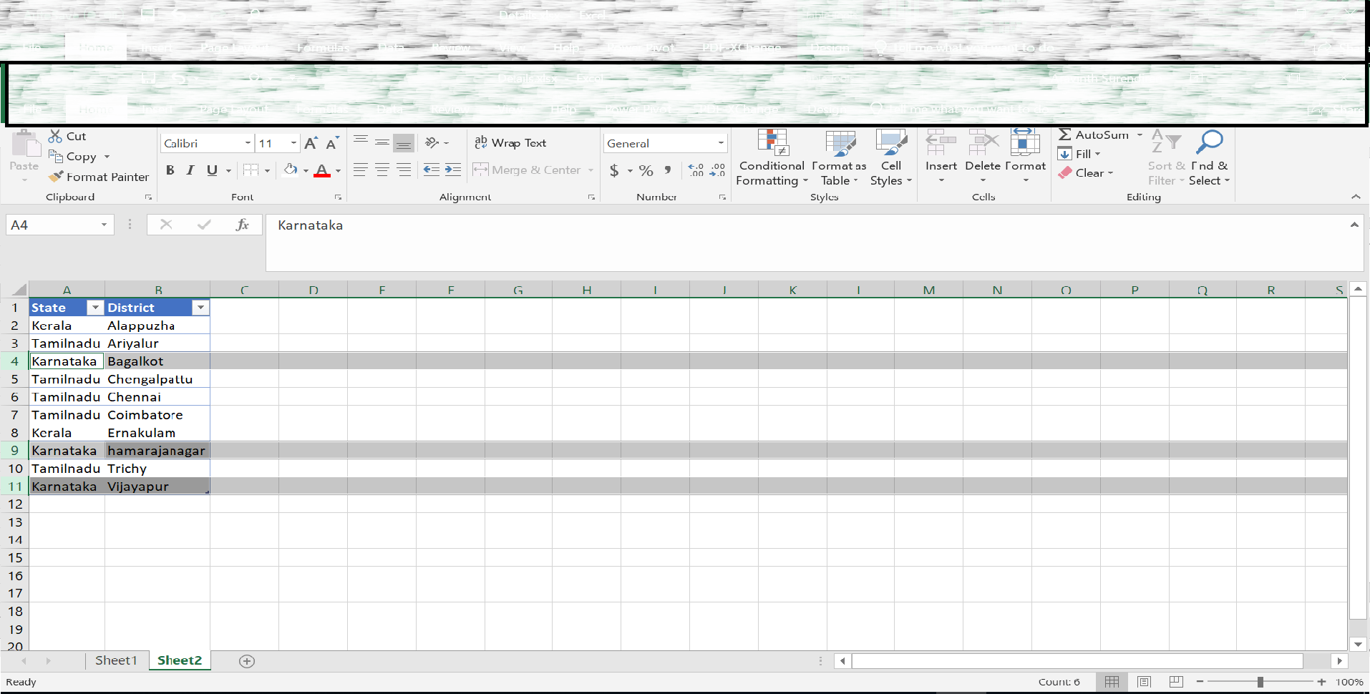Select the Center alignment icon
Viewport: 1370px width, 694px height.
382,170
